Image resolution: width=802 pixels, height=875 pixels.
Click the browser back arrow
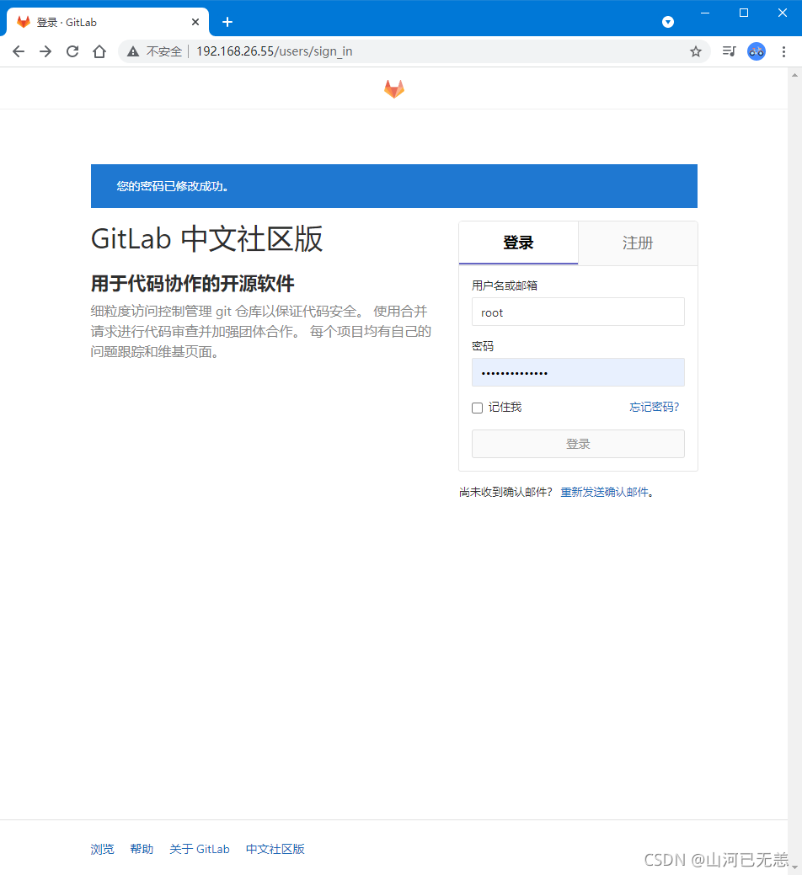[19, 52]
